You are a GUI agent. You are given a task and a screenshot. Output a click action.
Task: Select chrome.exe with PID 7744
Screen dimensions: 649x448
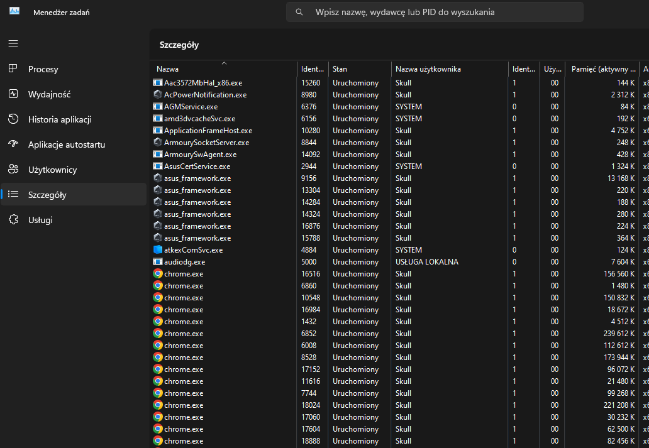[399, 393]
